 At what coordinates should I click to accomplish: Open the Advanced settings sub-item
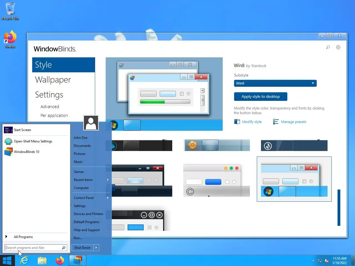click(50, 107)
